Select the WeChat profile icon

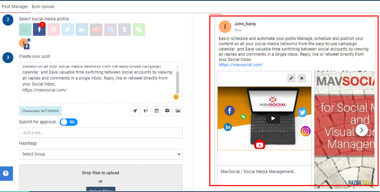pos(139,30)
